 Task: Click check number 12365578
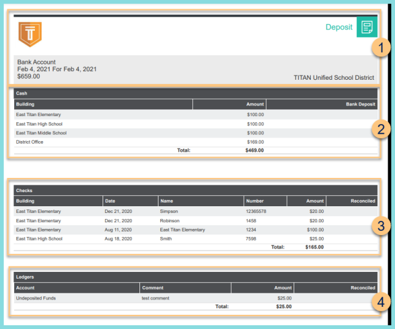[x=256, y=211]
